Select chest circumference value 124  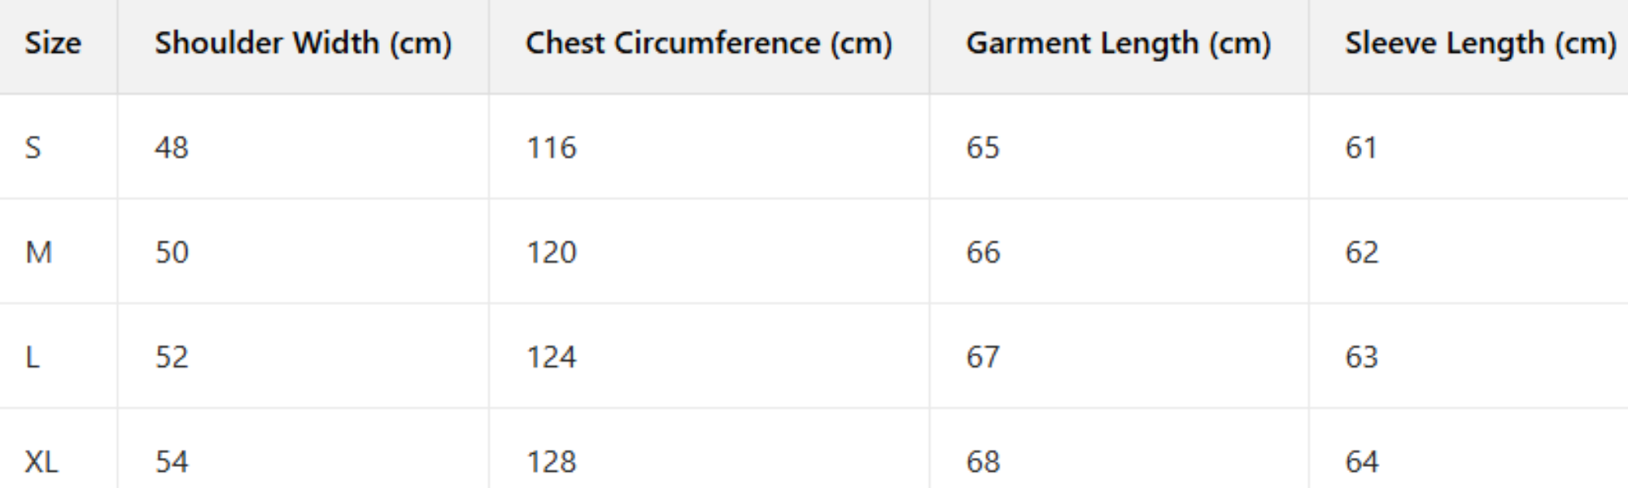pyautogui.click(x=551, y=357)
